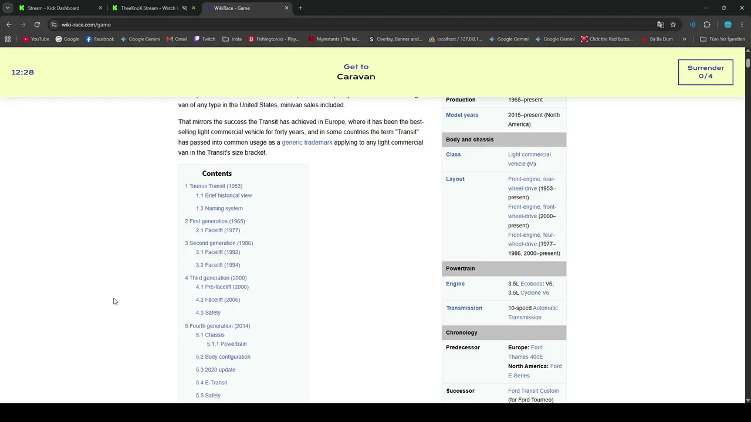Open the Ba Ba Dum bookmark

657,39
